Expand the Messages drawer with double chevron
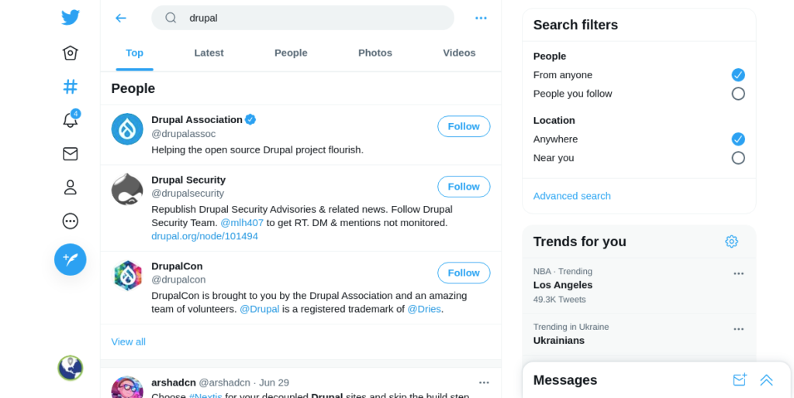The height and width of the screenshot is (398, 794). (x=767, y=379)
